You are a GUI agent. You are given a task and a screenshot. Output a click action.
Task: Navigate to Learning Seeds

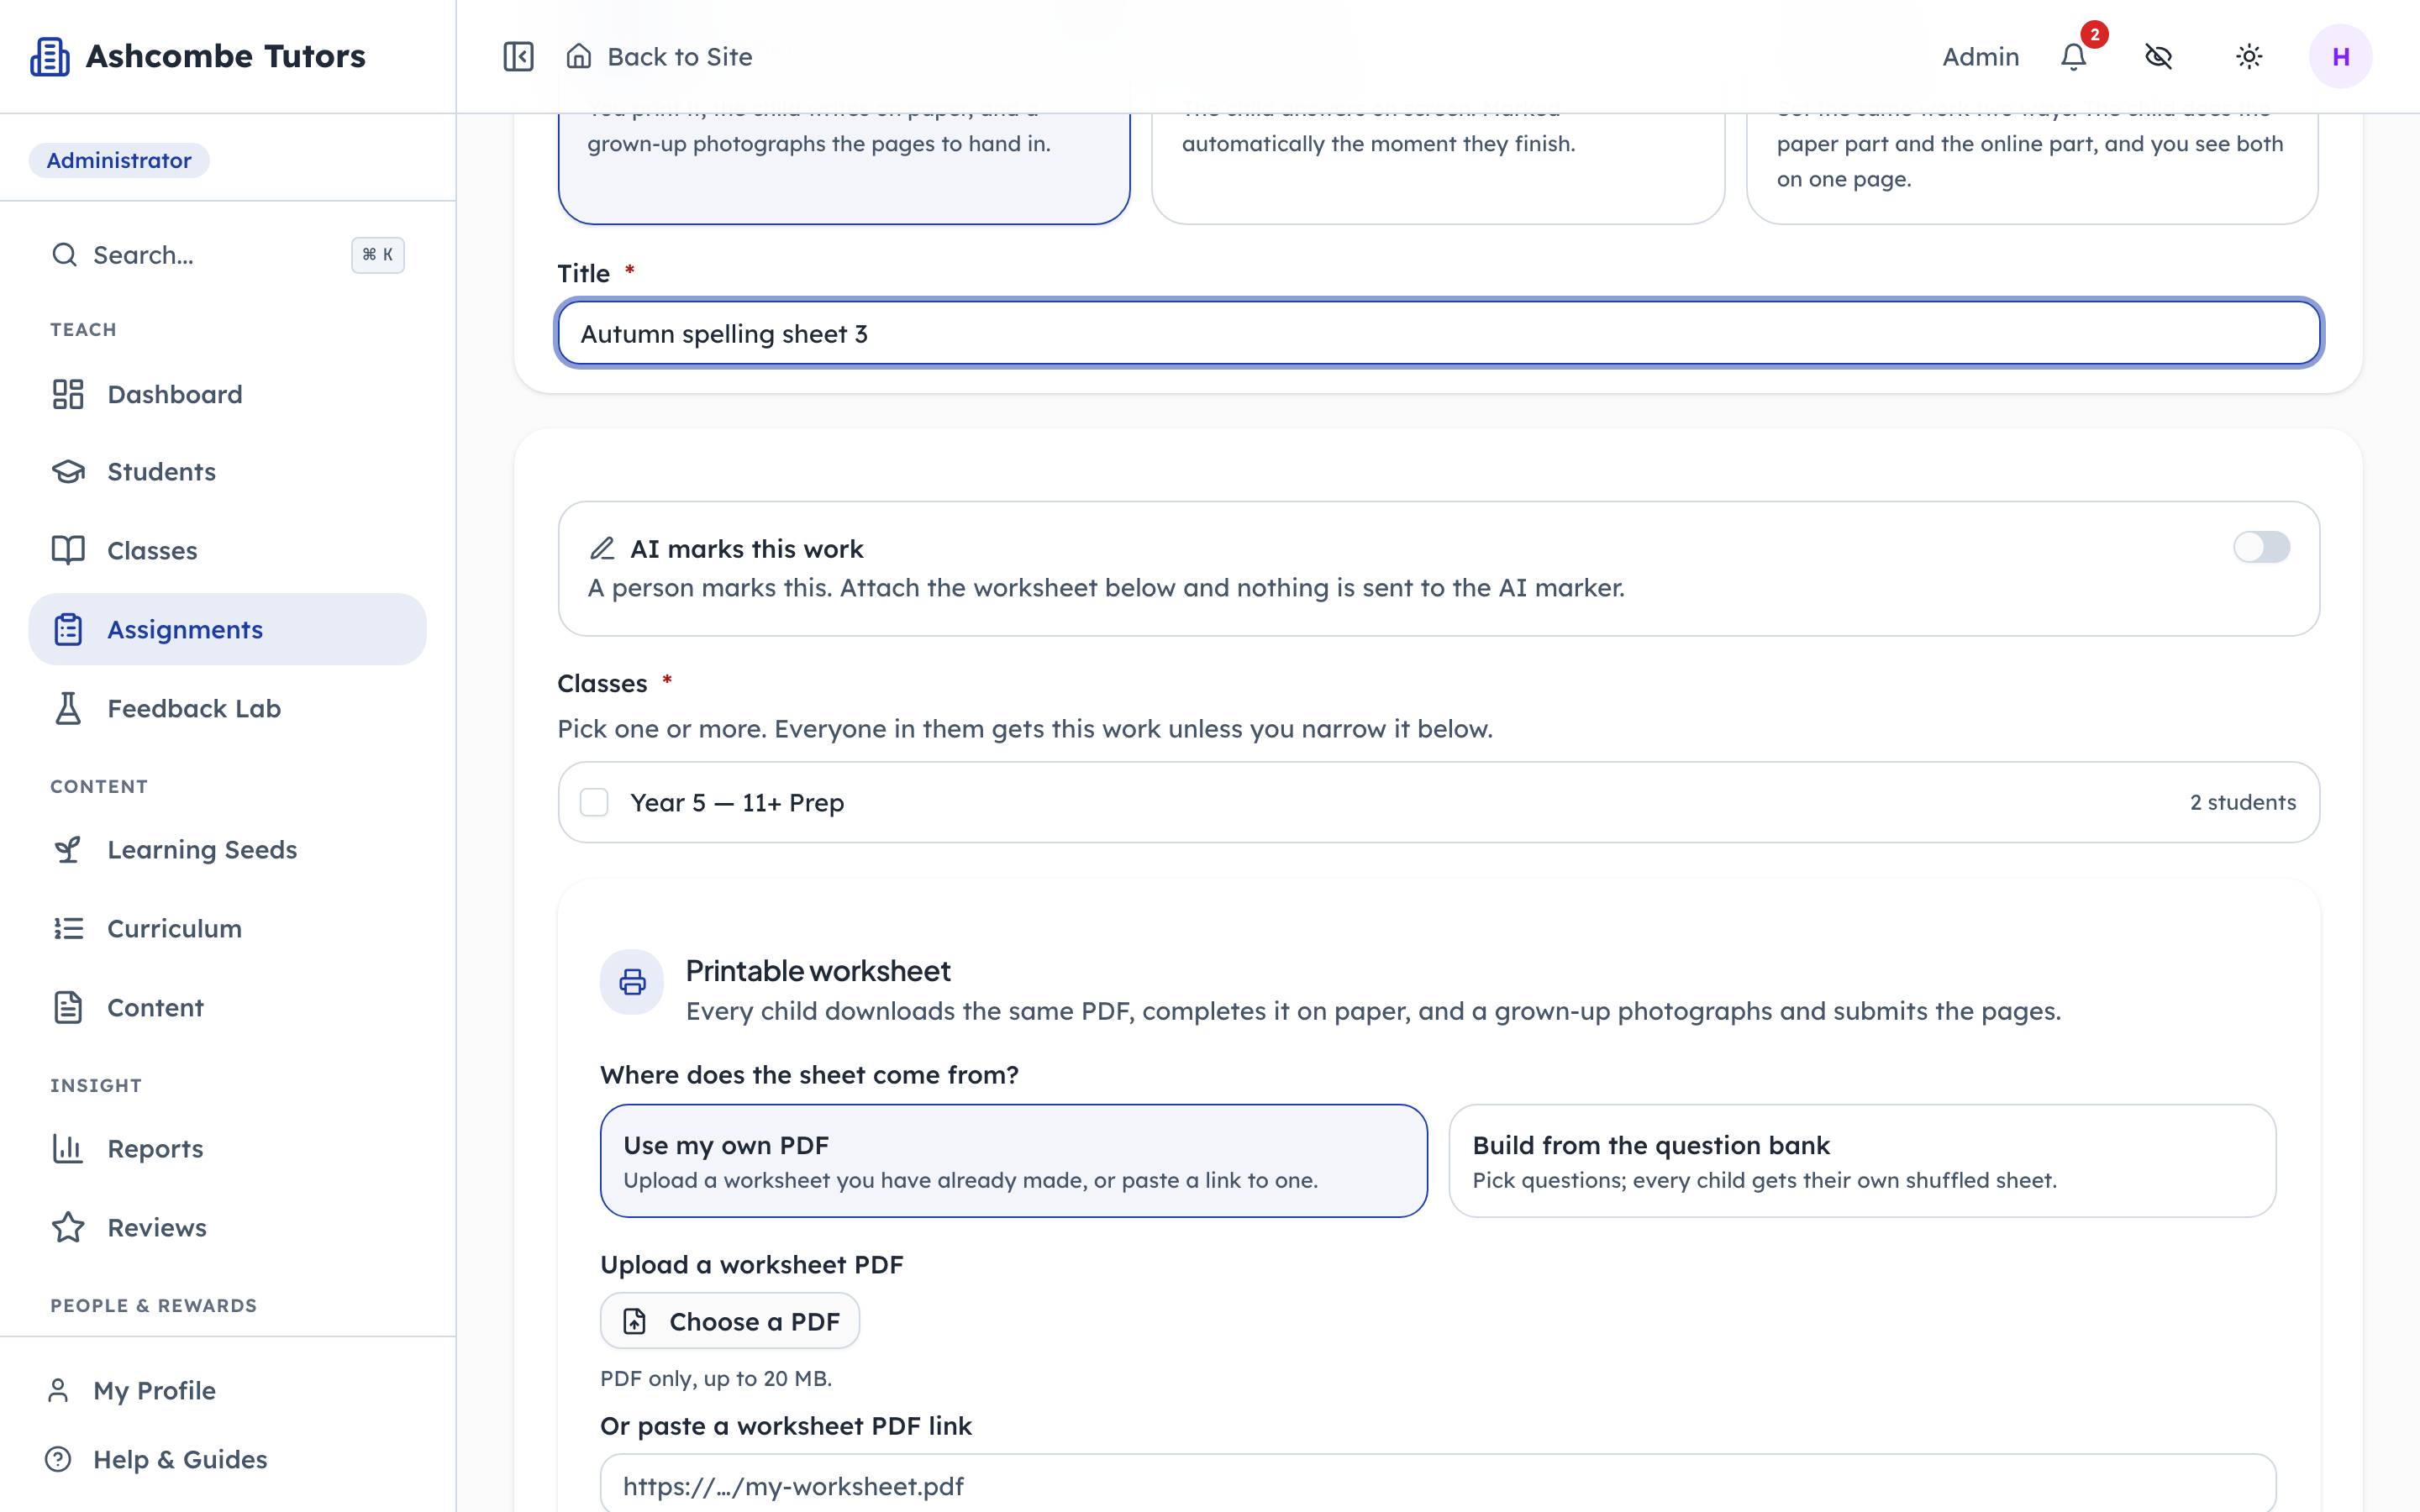(227, 849)
